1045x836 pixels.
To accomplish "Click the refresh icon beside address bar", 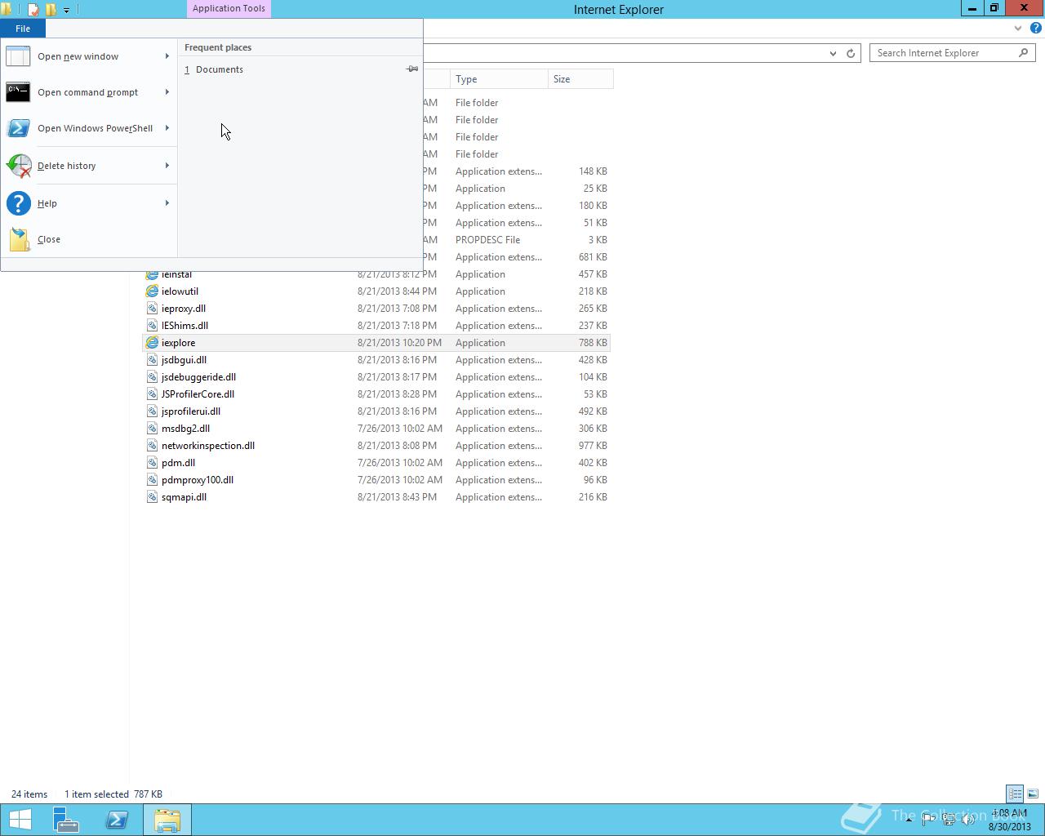I will coord(851,53).
